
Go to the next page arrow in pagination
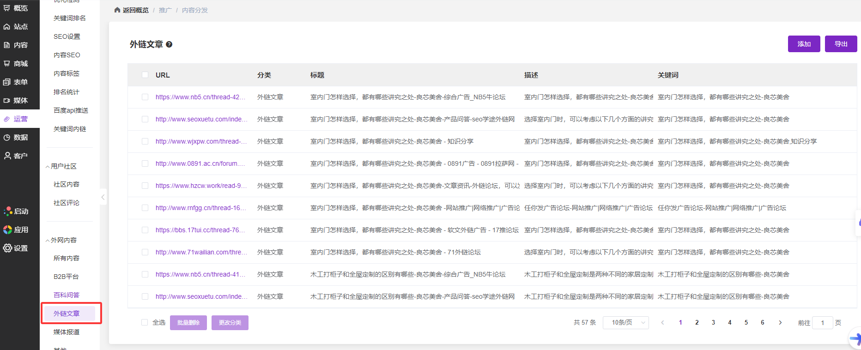coord(780,323)
